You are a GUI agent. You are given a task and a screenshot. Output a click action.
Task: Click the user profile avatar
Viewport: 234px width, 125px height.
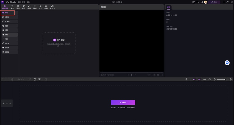point(206,2)
